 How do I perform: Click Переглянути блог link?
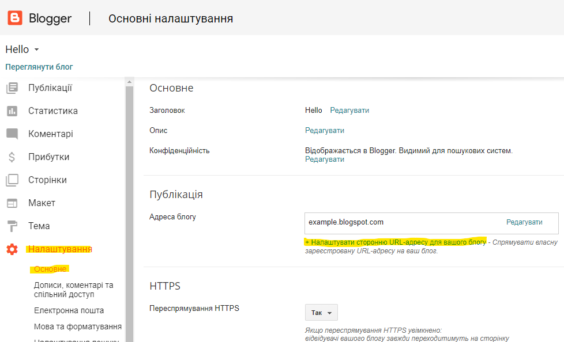point(39,67)
